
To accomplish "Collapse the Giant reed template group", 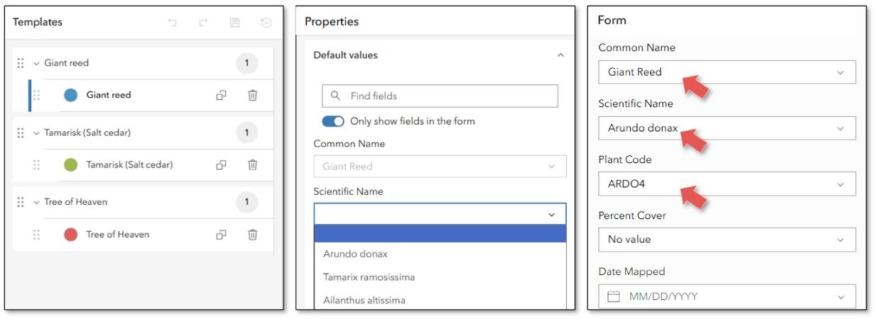I will click(36, 63).
